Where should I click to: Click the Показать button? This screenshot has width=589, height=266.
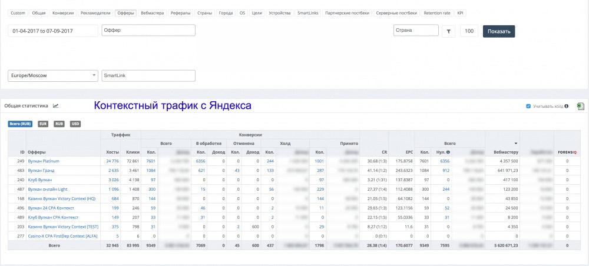[499, 31]
